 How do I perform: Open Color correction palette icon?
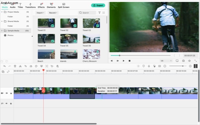tap(36, 66)
